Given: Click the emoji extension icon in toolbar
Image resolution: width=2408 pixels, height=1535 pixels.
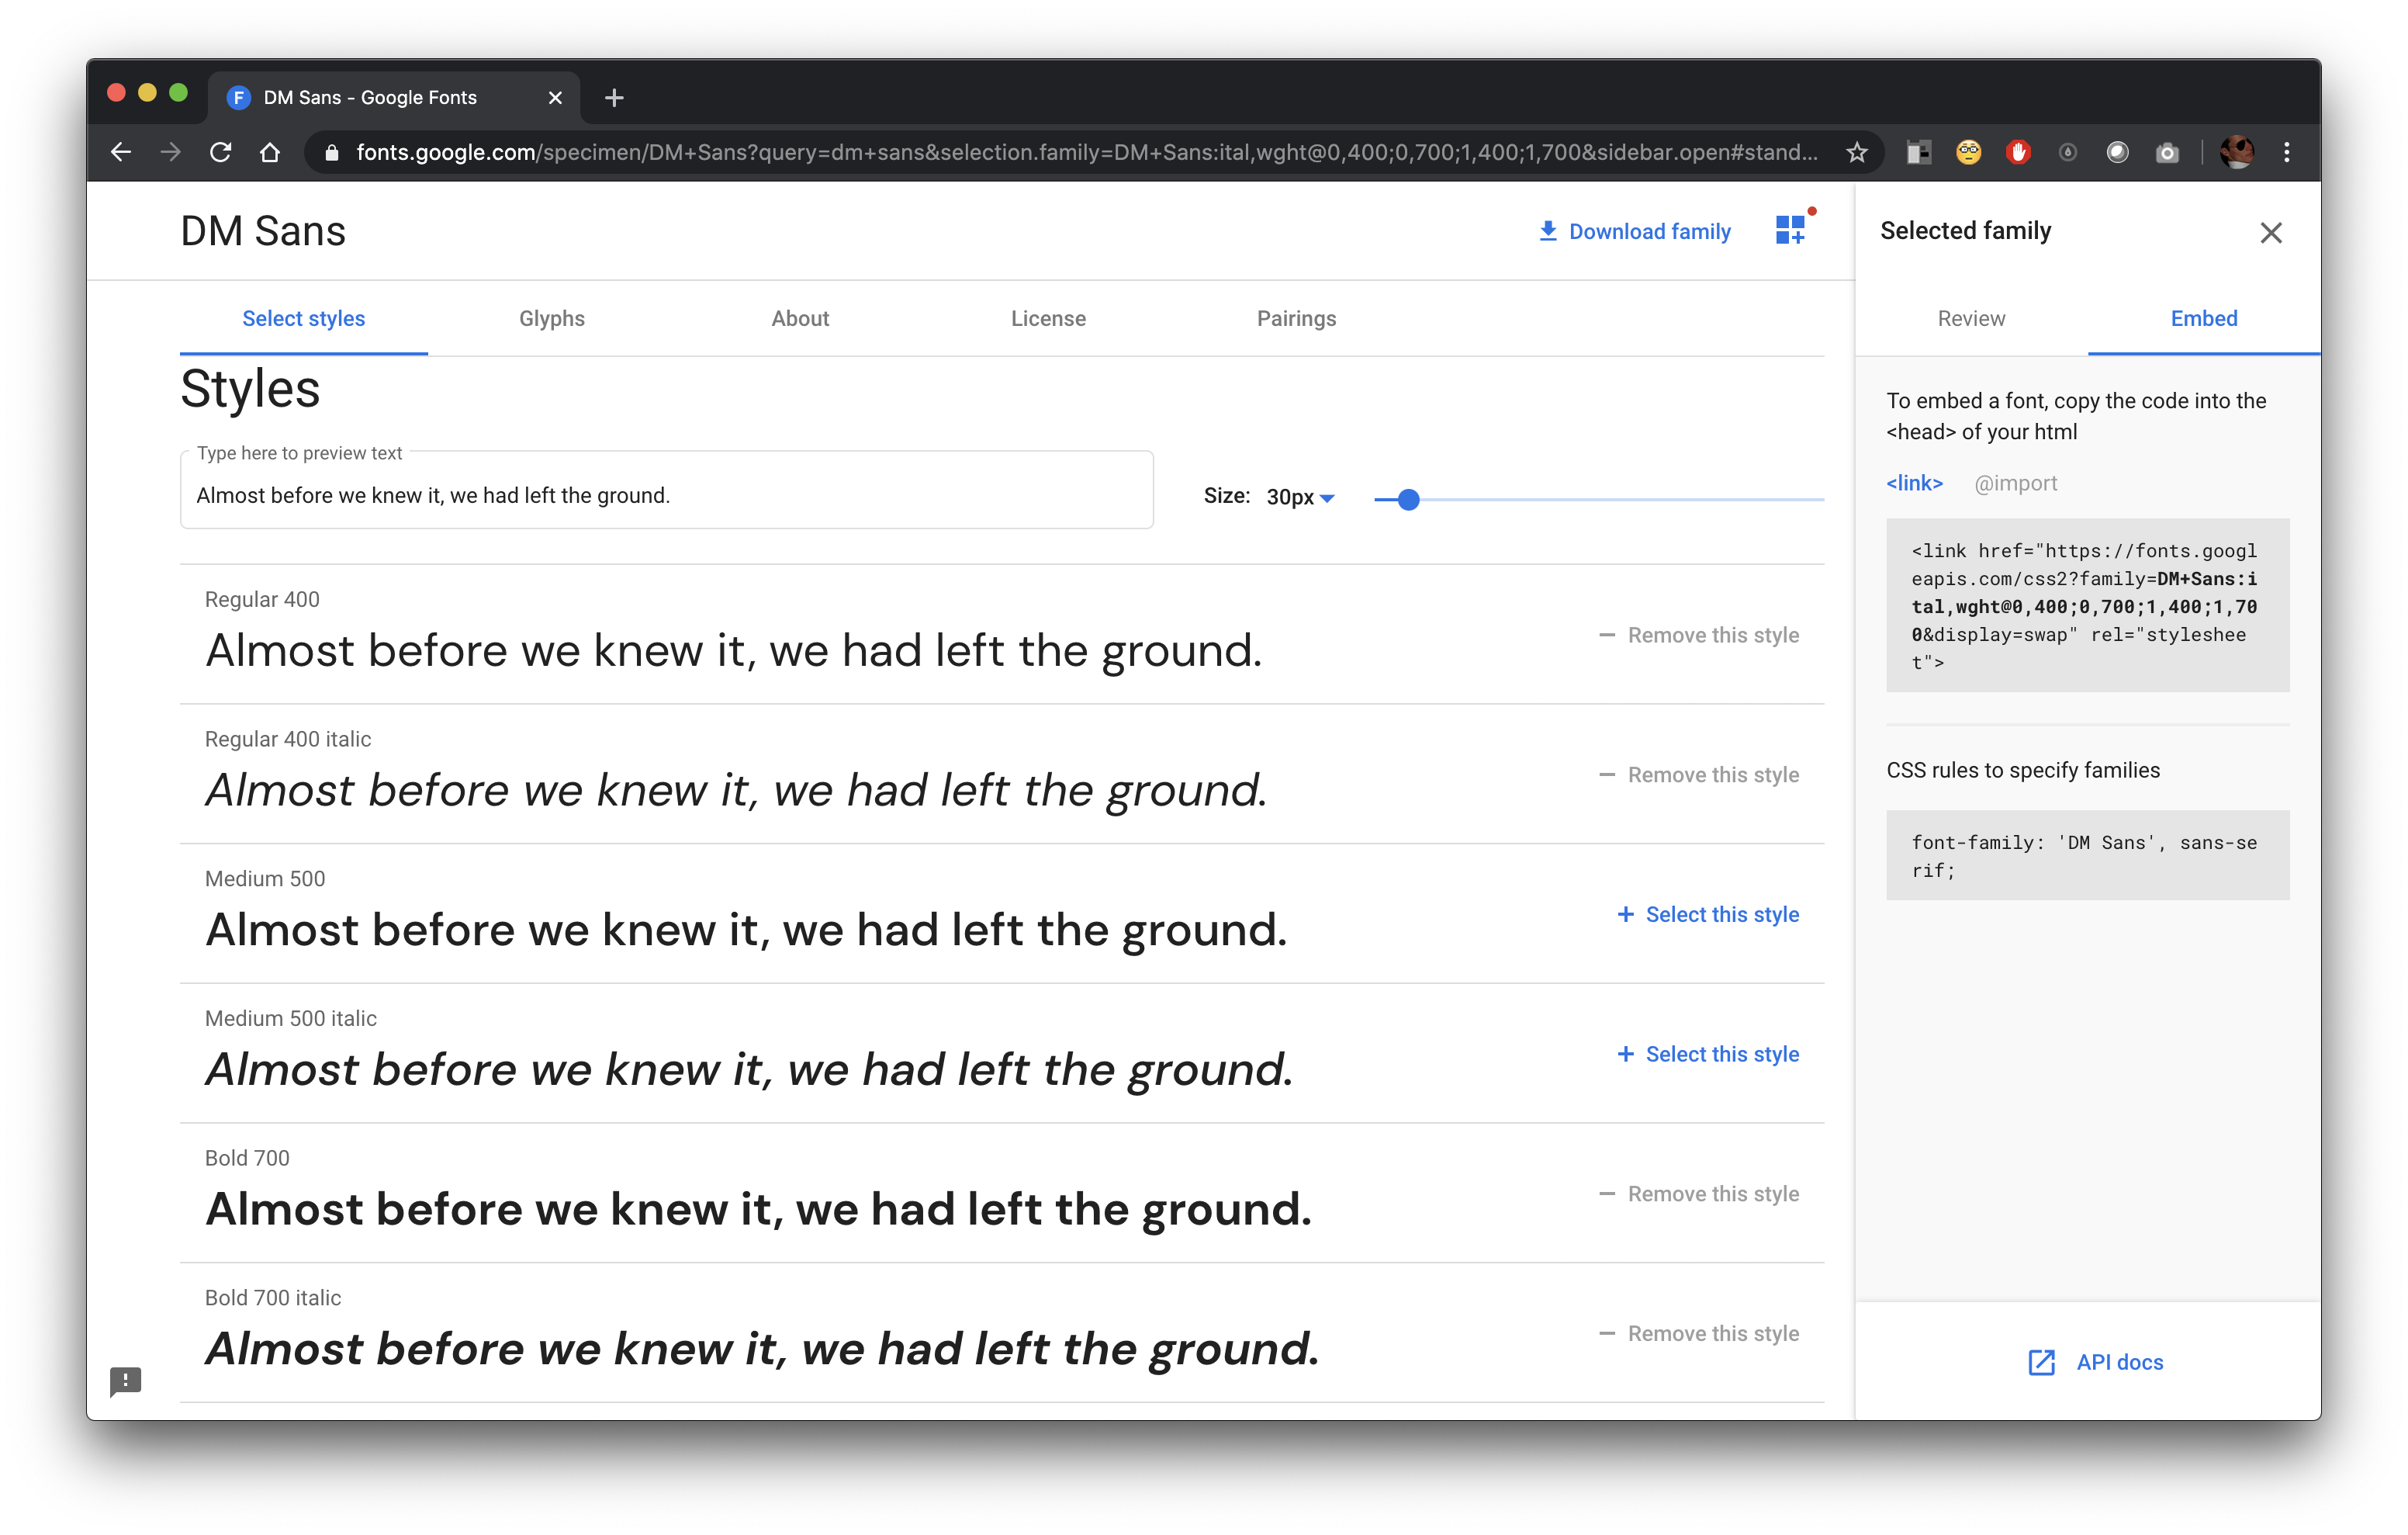Looking at the screenshot, I should [x=1967, y=153].
